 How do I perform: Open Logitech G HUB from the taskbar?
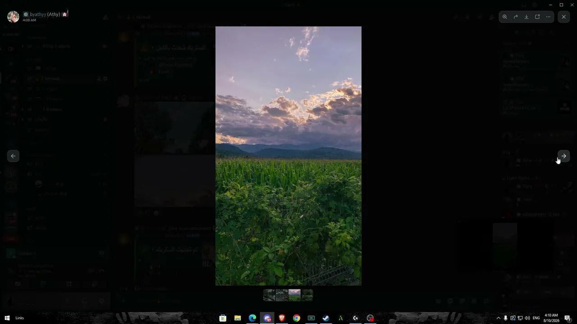[355, 318]
